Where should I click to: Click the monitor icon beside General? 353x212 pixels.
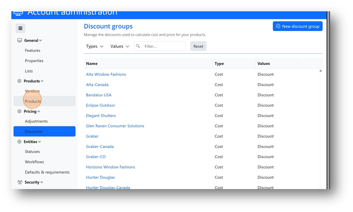[x=19, y=40]
